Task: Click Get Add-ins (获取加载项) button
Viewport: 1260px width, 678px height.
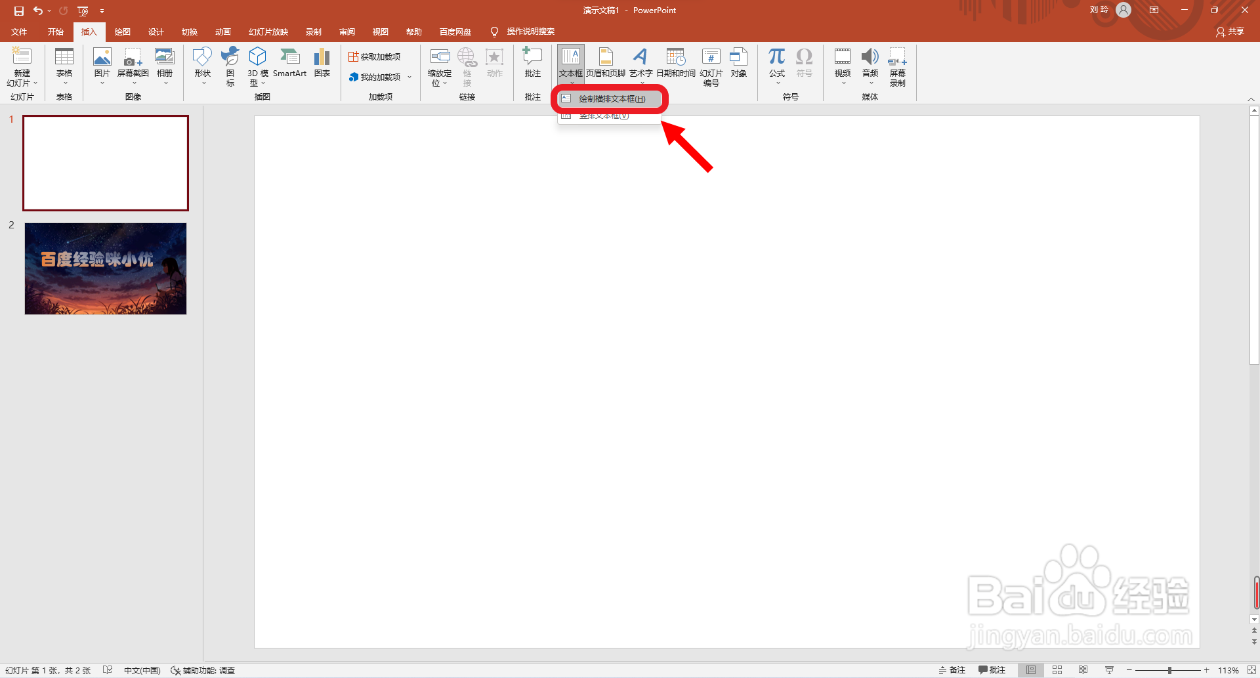Action: [x=375, y=56]
